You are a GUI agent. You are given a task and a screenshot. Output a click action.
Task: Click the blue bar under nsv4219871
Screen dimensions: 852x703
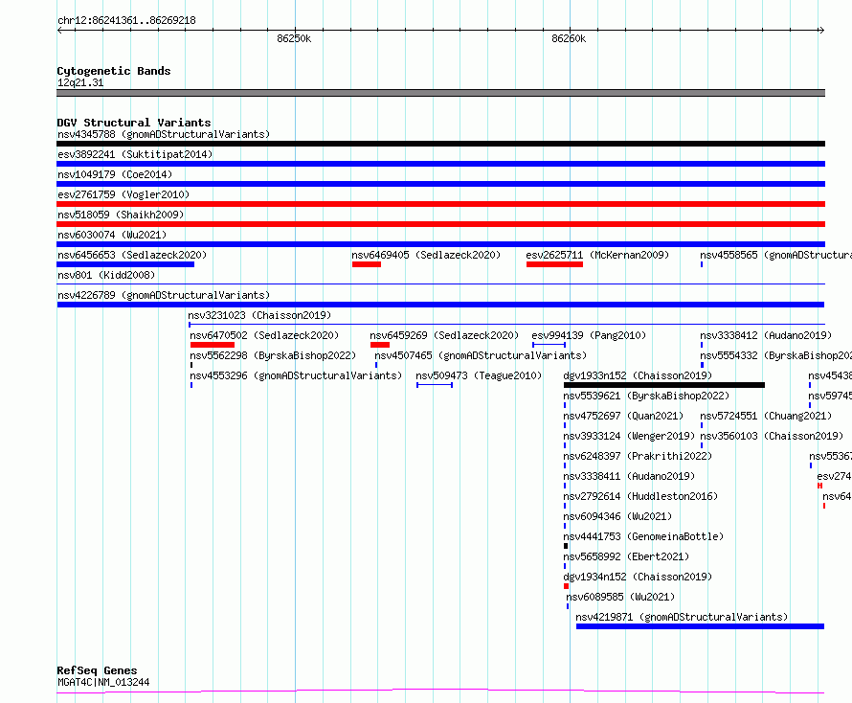pyautogui.click(x=700, y=626)
